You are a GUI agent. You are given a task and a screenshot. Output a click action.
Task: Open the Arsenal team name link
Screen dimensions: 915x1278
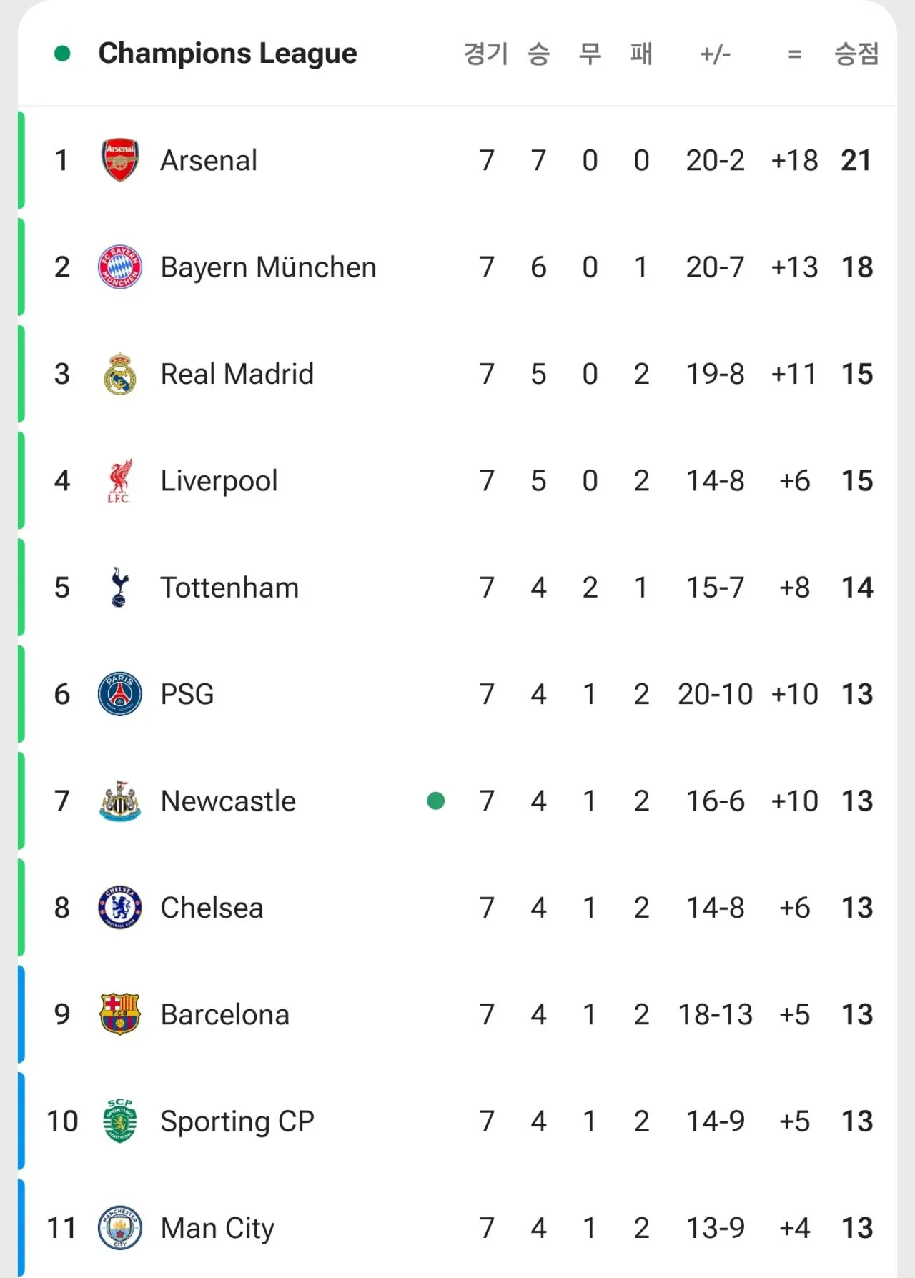tap(209, 160)
